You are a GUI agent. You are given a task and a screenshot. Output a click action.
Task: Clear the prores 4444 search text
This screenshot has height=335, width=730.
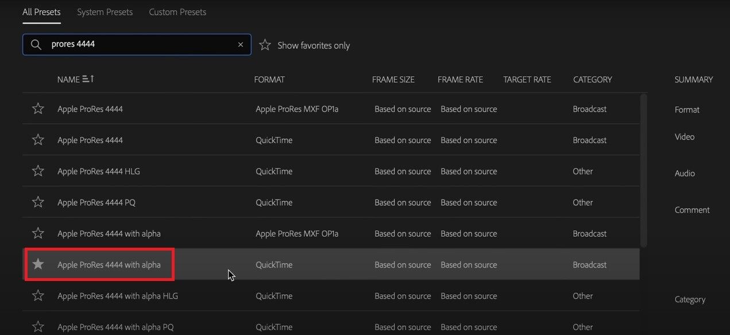click(241, 45)
